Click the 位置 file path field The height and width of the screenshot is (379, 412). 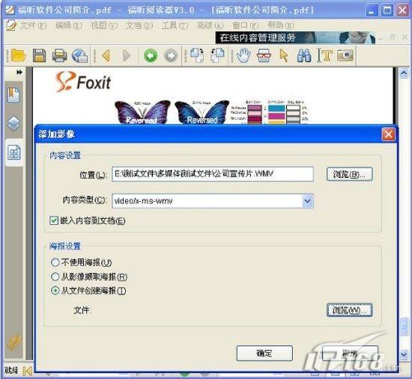coord(213,174)
